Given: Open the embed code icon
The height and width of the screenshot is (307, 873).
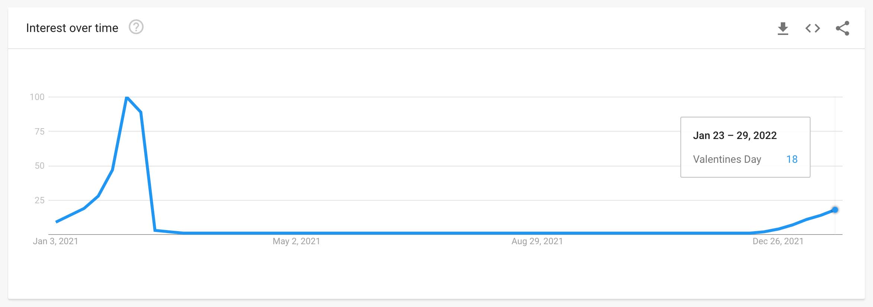Looking at the screenshot, I should tap(812, 28).
